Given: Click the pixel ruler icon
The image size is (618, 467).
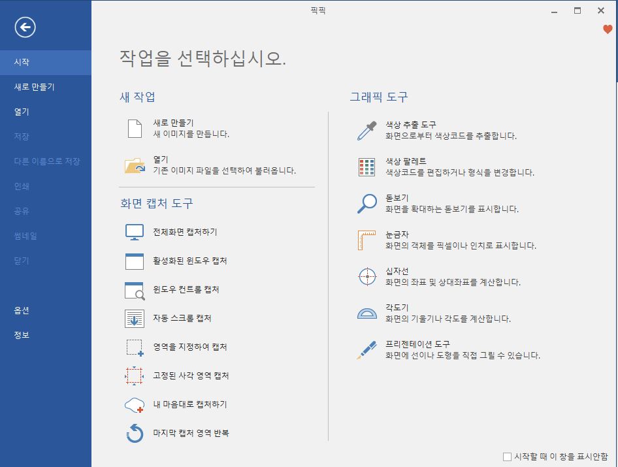Looking at the screenshot, I should pos(366,240).
